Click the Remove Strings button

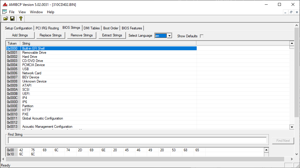click(x=82, y=35)
